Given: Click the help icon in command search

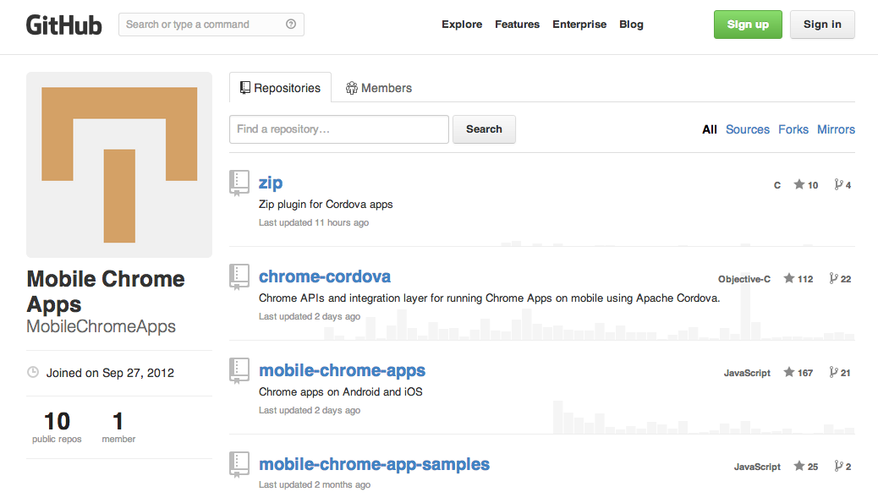Looking at the screenshot, I should pos(291,25).
